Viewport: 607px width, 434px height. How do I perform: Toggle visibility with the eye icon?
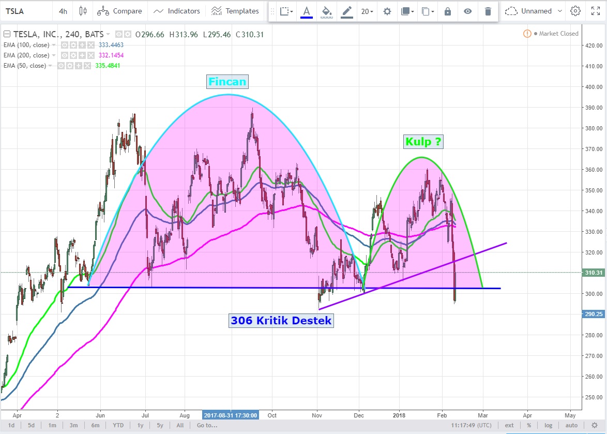point(467,11)
